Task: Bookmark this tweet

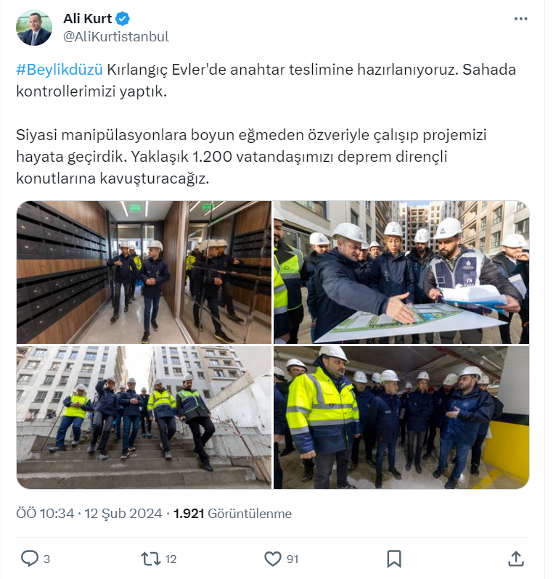Action: 394,559
